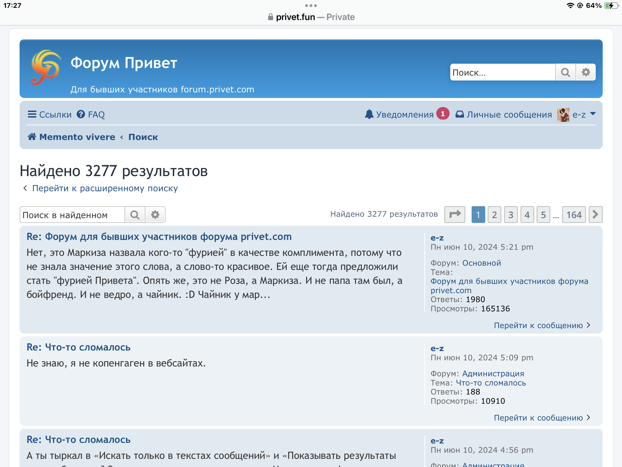This screenshot has width=622, height=467.
Task: Click the Wi-Fi status icon
Action: tap(570, 5)
